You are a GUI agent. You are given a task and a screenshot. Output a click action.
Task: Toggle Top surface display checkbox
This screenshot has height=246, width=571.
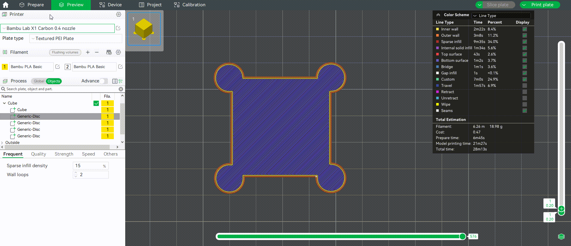(x=525, y=54)
